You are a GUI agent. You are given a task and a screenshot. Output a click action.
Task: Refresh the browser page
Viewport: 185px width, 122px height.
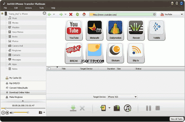(x=77, y=14)
